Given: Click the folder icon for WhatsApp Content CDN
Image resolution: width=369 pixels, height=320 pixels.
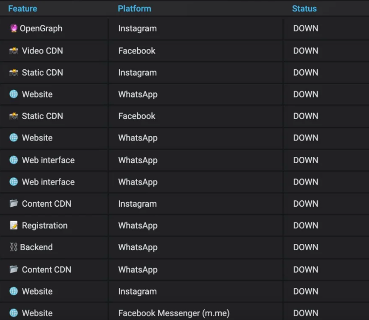Looking at the screenshot, I should point(14,270).
